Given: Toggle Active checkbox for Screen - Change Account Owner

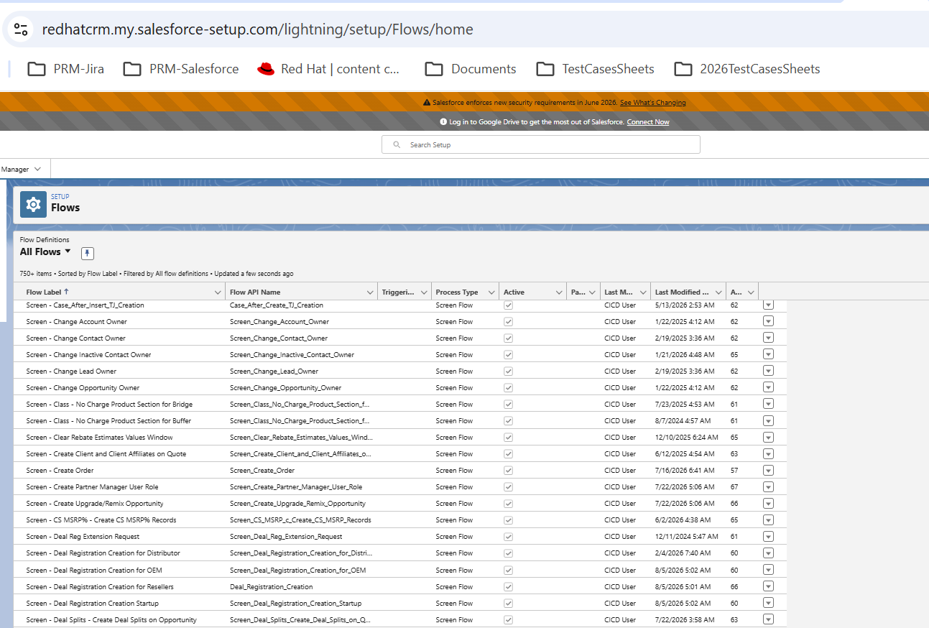Looking at the screenshot, I should click(x=509, y=322).
